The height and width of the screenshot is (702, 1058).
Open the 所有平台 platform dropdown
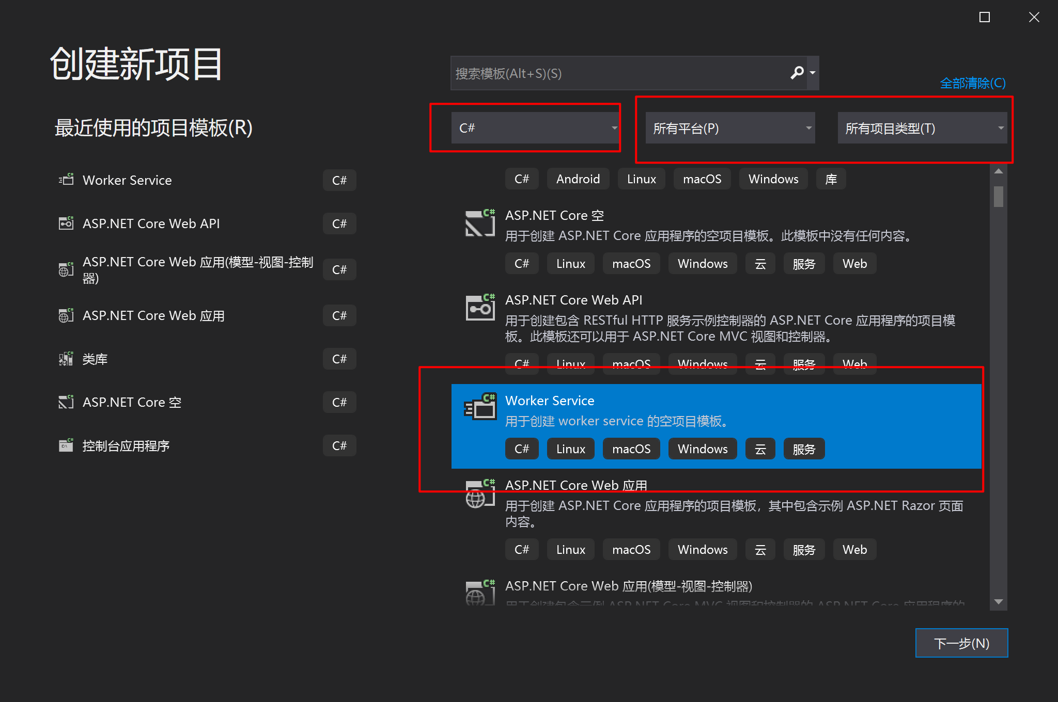point(729,128)
